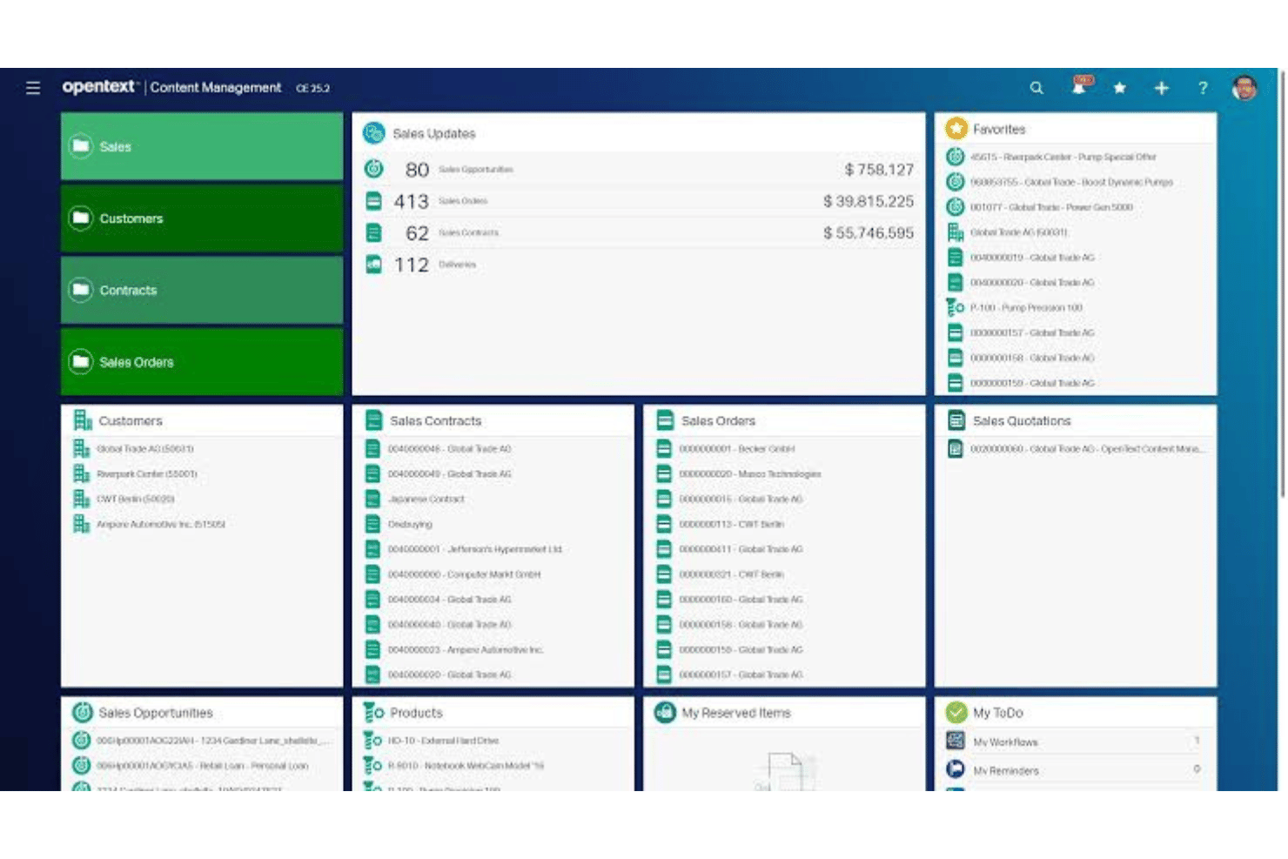Open opportunity 1234 Gardiner Lane
The image size is (1288, 859).
click(x=213, y=741)
